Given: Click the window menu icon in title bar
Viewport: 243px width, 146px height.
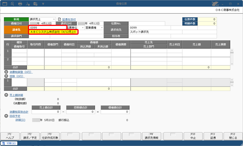Looking at the screenshot, I should pos(5,3).
